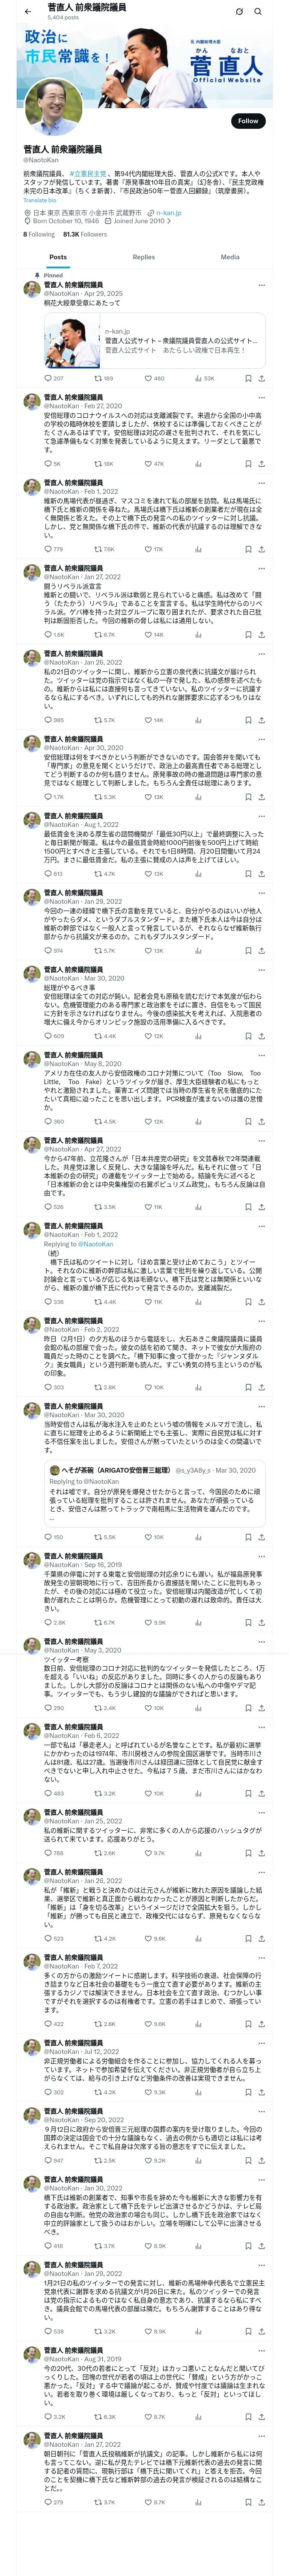Switch to the Replies tab

pos(143,257)
